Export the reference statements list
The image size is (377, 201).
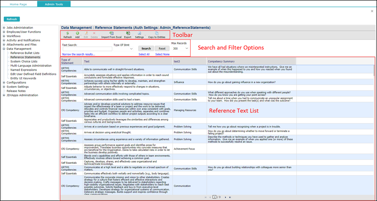(127, 33)
